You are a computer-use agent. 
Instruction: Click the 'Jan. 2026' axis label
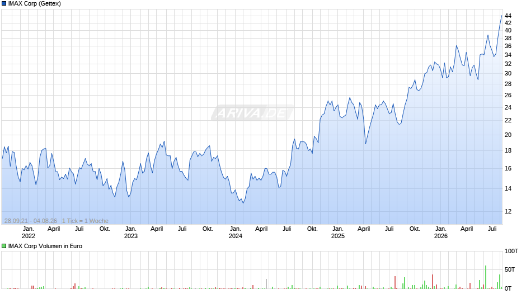(x=441, y=233)
